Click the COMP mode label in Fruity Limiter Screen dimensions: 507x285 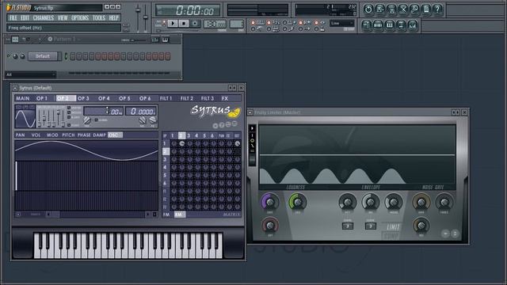391,236
